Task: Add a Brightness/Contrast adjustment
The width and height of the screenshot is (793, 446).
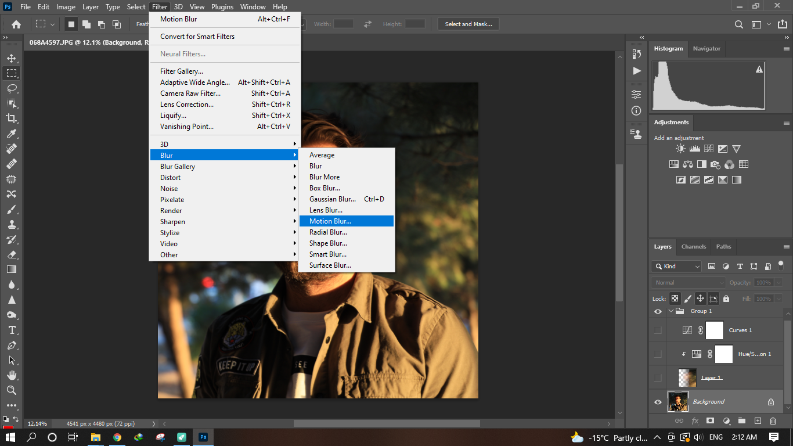Action: coord(680,149)
